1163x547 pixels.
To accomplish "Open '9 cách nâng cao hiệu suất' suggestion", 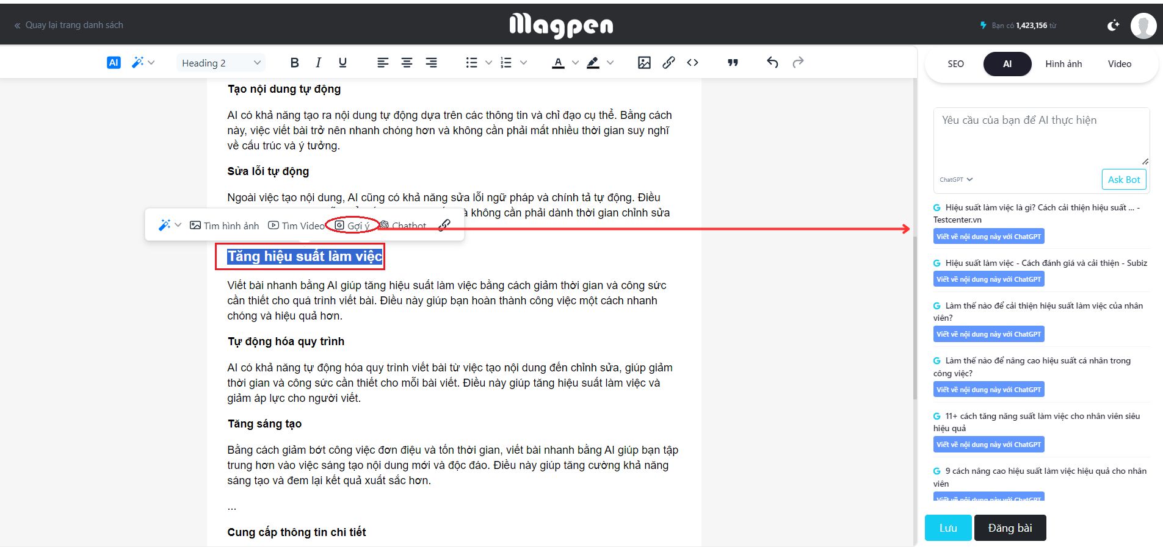I will click(x=1040, y=477).
